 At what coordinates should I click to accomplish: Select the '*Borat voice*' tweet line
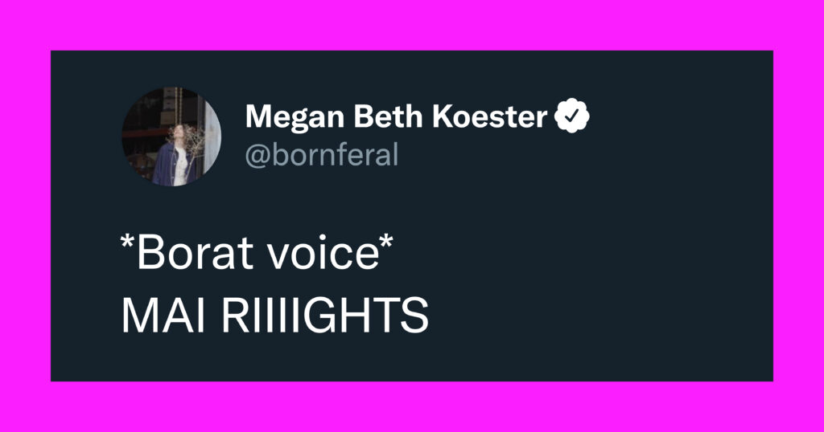257,253
